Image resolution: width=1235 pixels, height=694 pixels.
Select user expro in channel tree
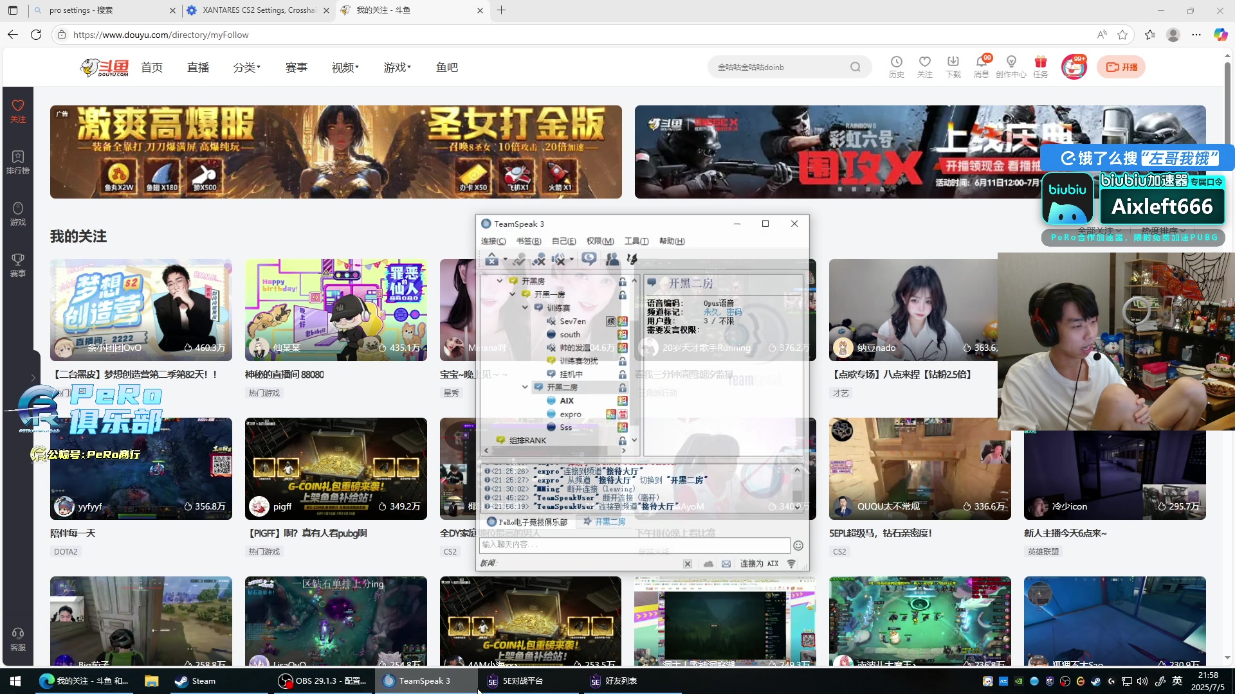coord(570,414)
